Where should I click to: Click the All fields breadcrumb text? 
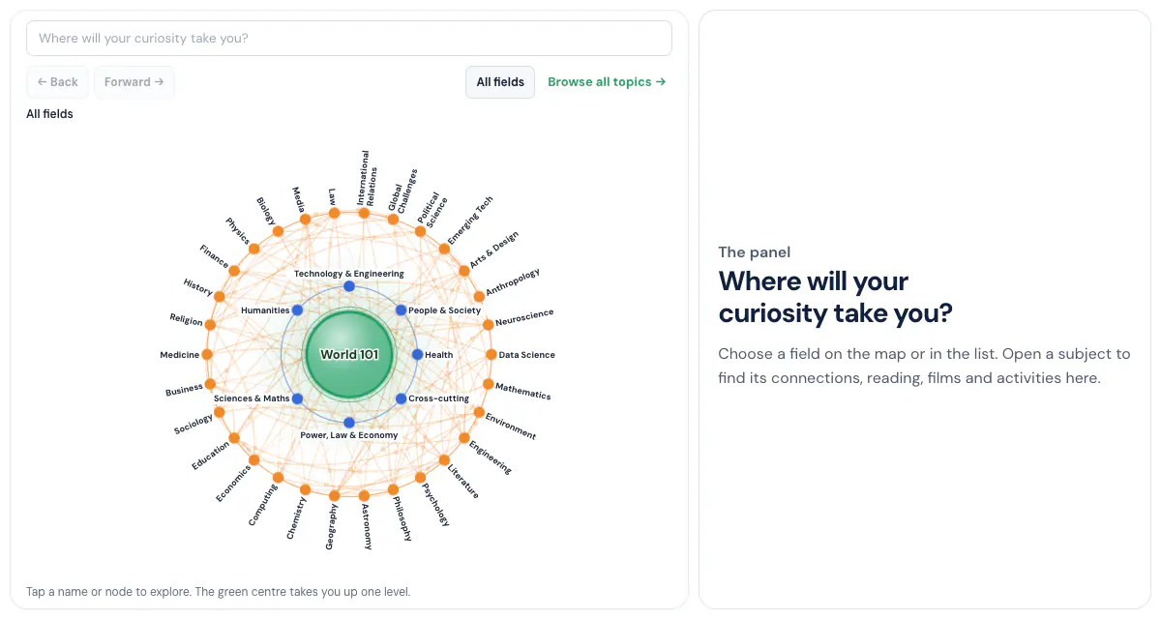pos(49,114)
